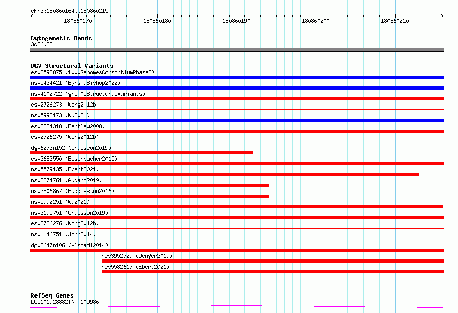Open the nsv5434421 ByrskaBishop2022 variant label
Image resolution: width=458 pixels, height=313 pixels.
[x=76, y=83]
